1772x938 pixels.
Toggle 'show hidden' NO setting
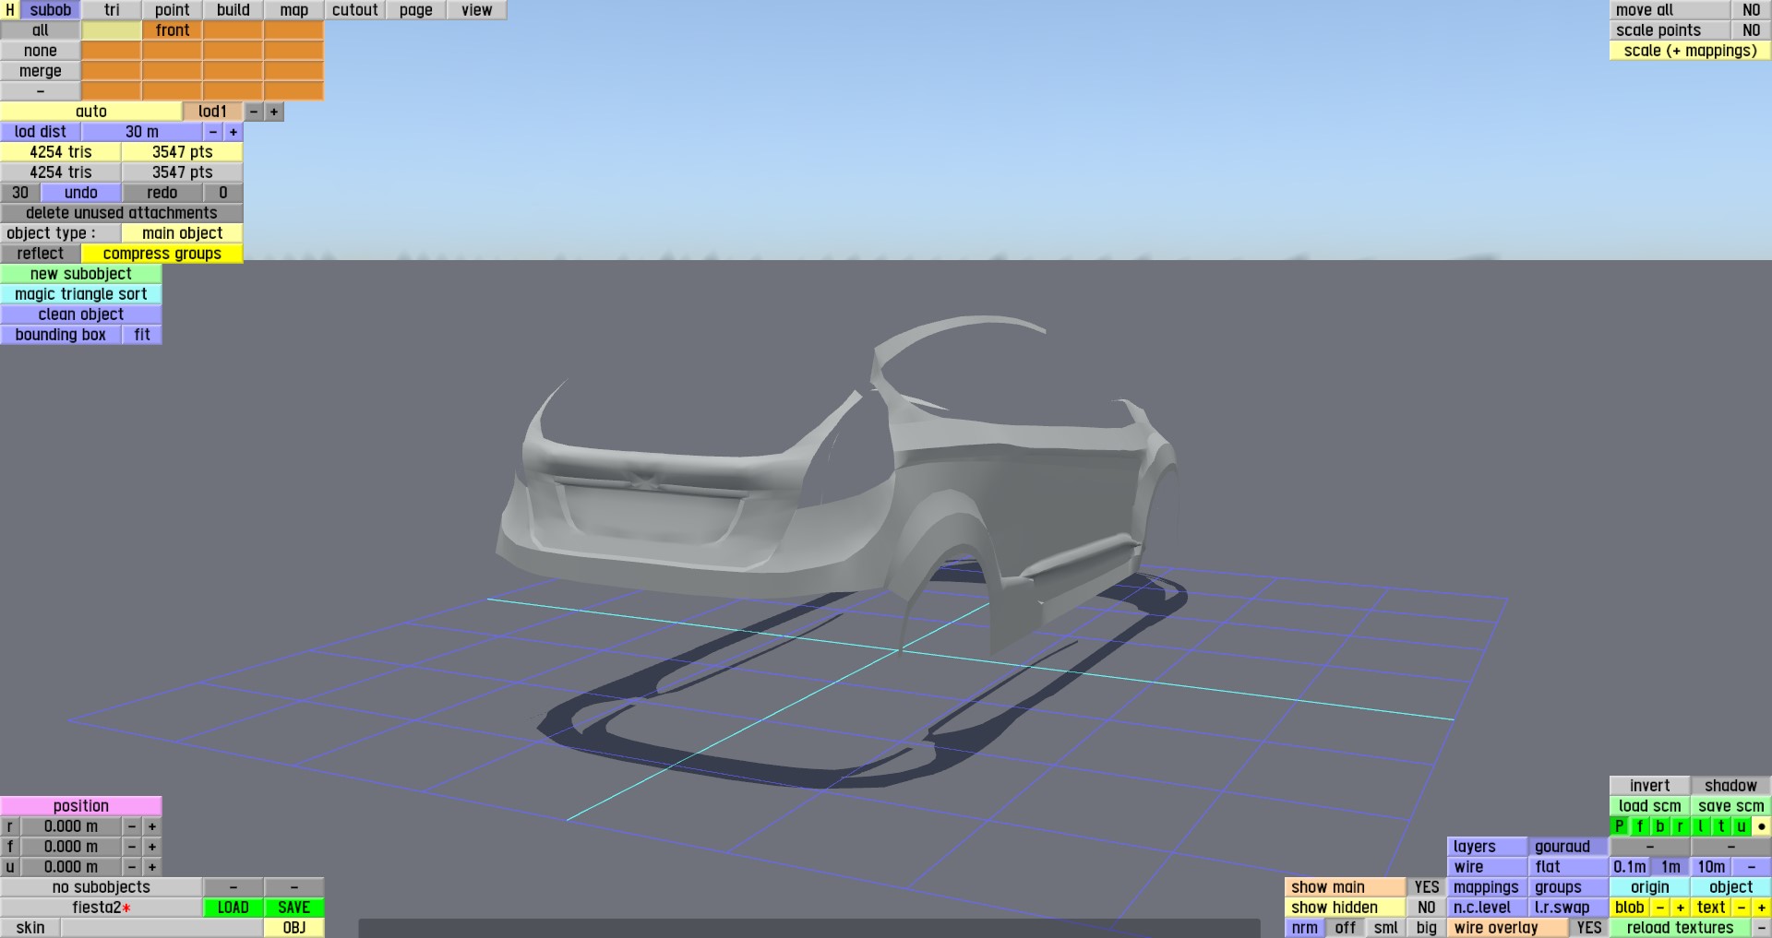1426,908
